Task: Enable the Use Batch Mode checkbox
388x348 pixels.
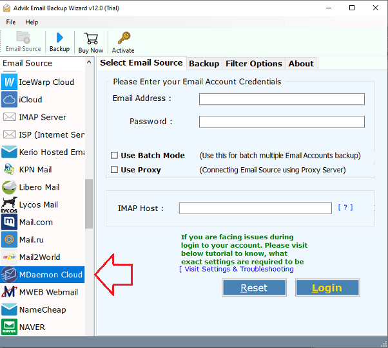Action: (x=114, y=156)
